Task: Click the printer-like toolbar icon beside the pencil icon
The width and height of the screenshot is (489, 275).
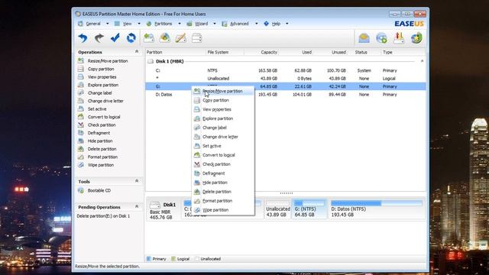Action: 197,38
